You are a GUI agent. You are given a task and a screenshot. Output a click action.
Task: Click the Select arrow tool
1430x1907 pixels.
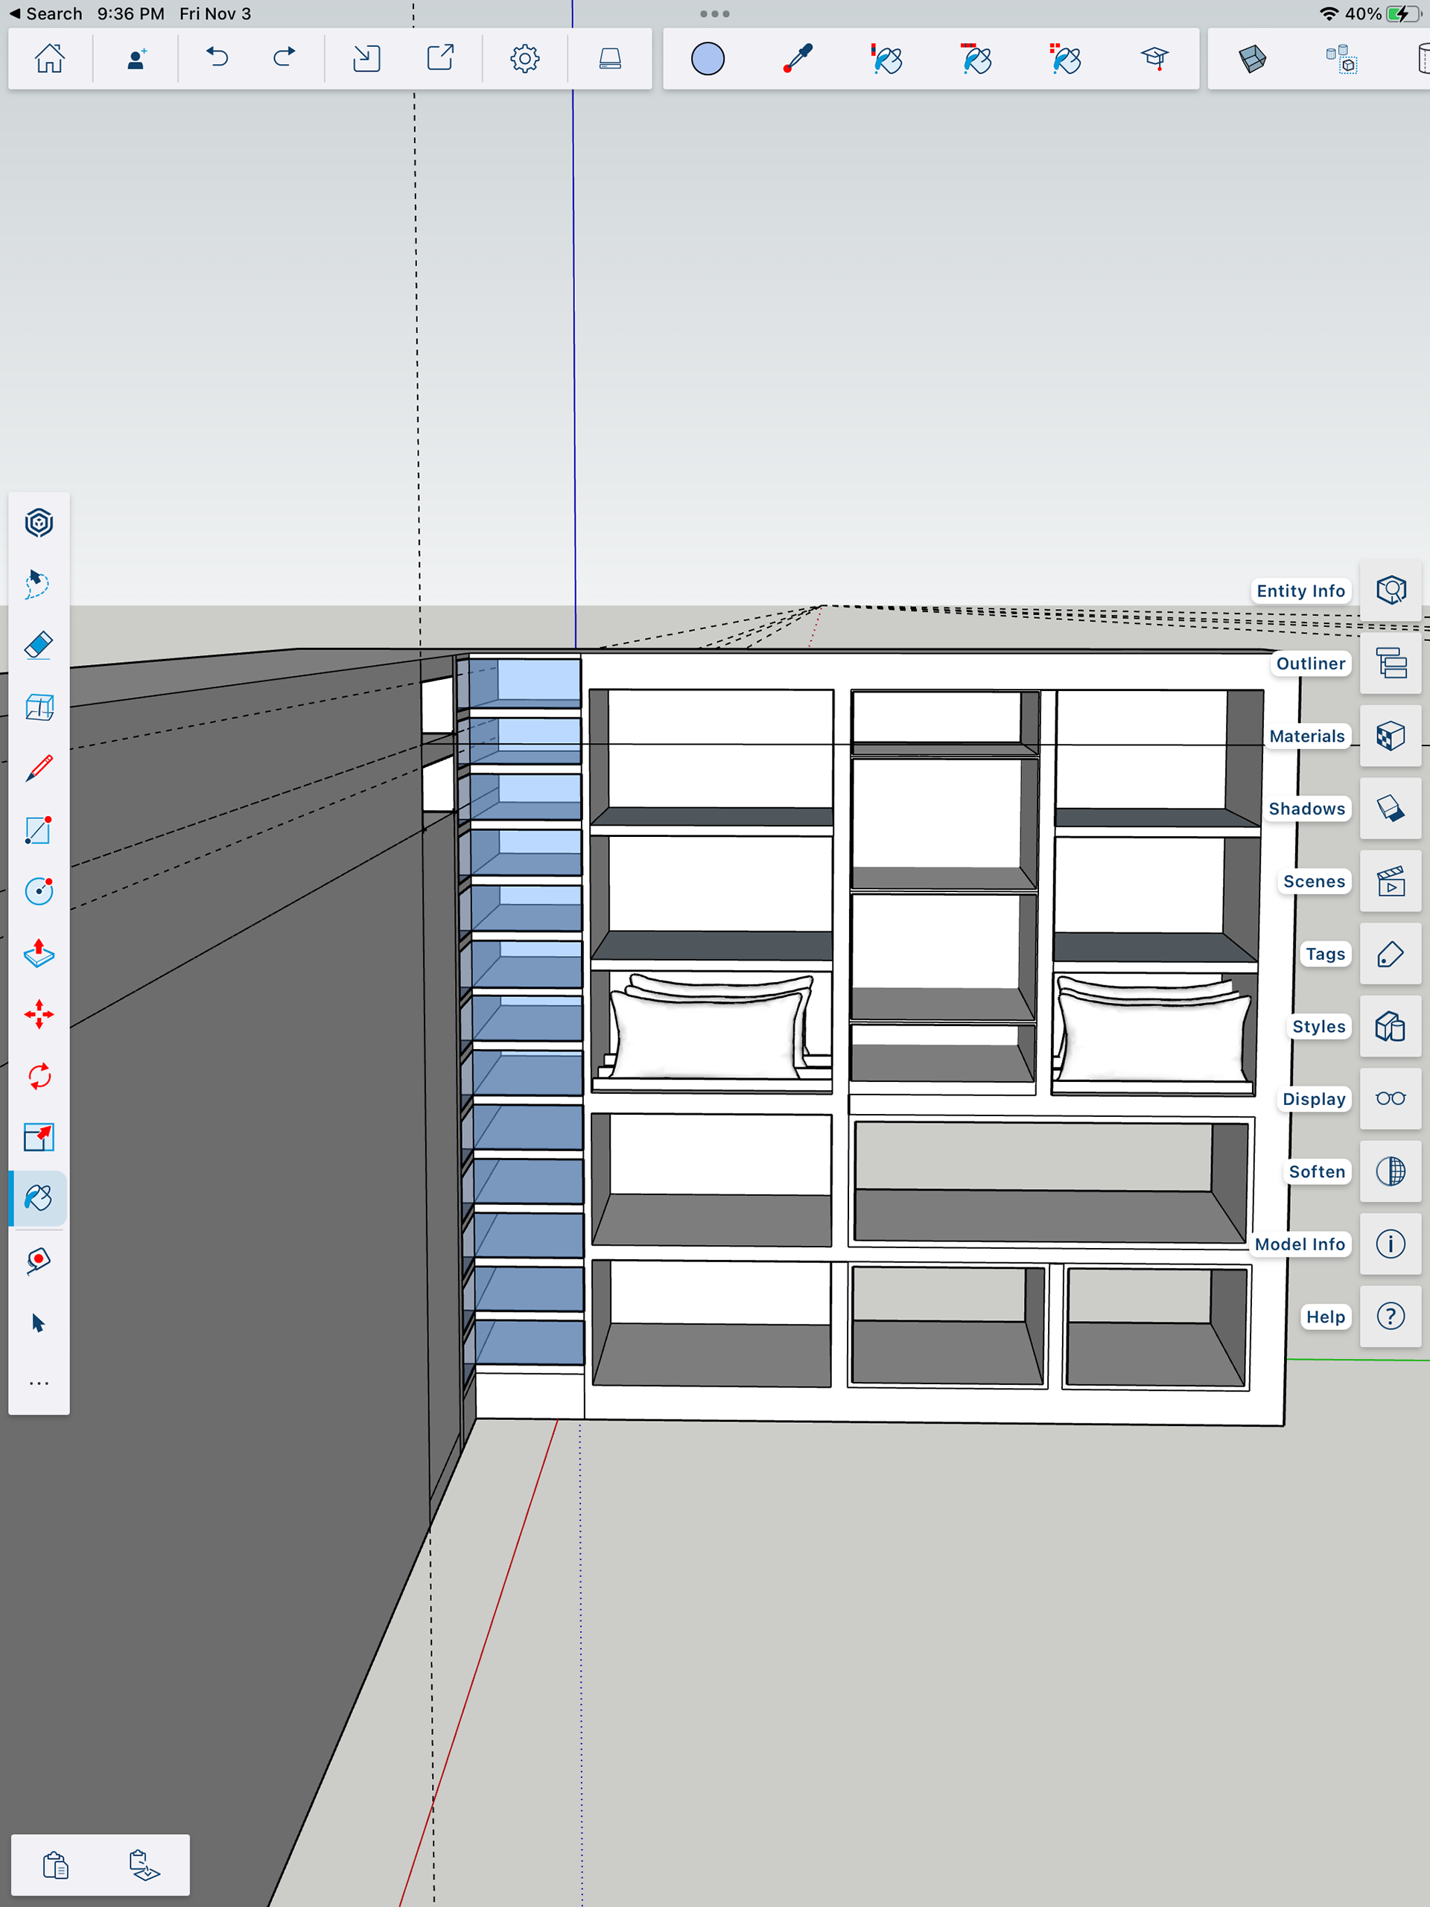click(39, 1322)
